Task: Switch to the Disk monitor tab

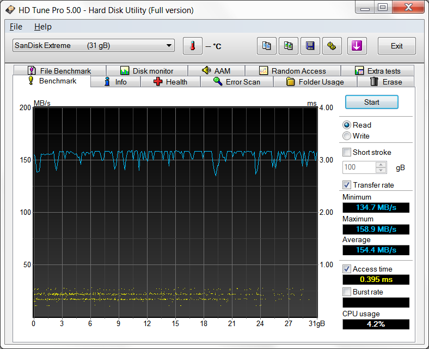Action: [x=147, y=71]
